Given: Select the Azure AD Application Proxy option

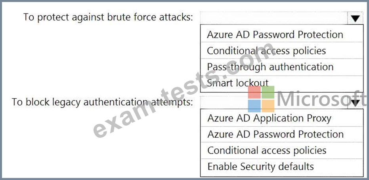Looking at the screenshot, I should click(281, 118).
